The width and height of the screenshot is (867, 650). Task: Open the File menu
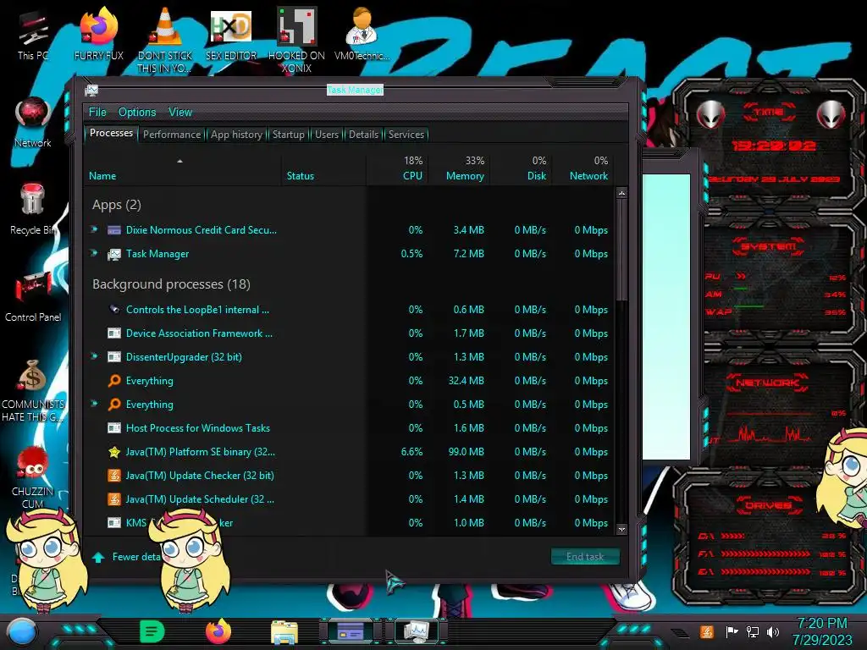(x=97, y=113)
